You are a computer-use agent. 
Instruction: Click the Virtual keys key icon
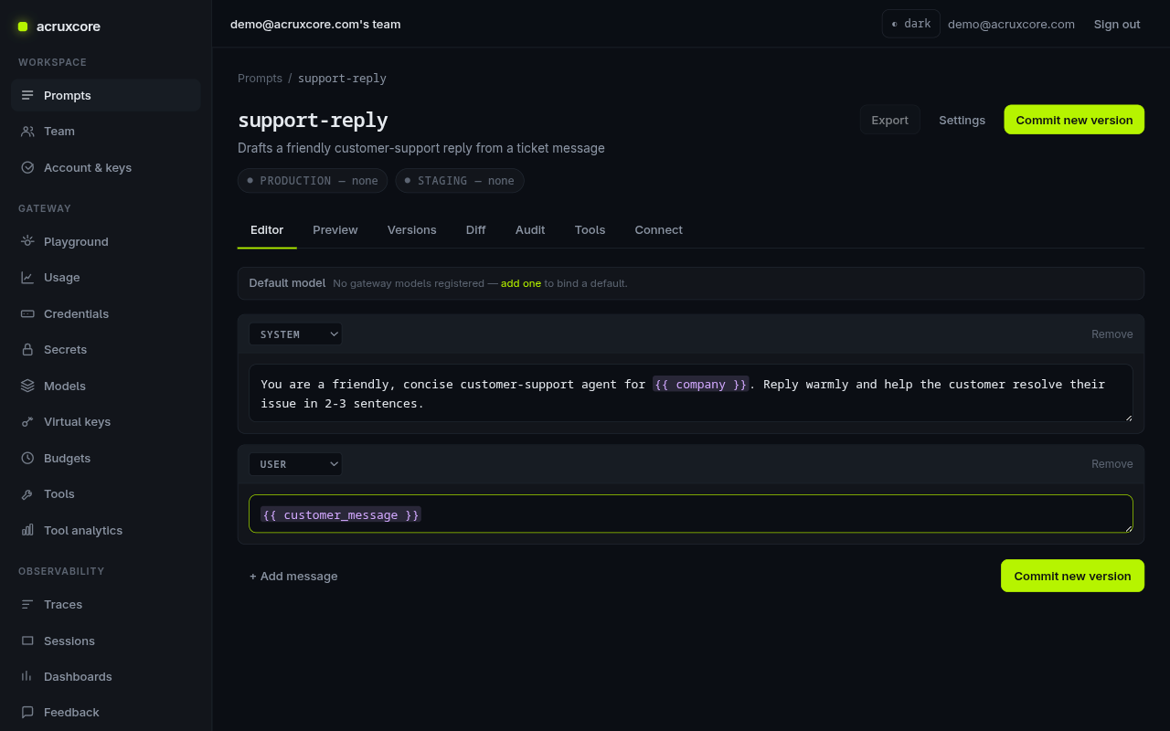[x=27, y=421]
